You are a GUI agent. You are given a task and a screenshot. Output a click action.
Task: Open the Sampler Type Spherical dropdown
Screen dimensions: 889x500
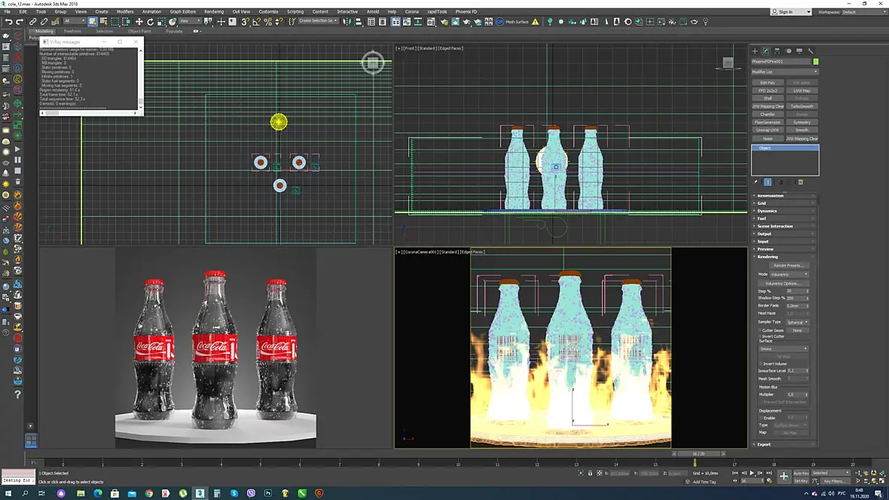point(796,322)
